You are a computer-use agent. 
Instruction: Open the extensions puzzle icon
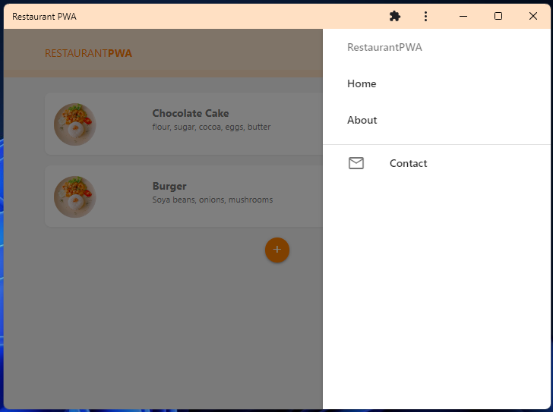(395, 16)
